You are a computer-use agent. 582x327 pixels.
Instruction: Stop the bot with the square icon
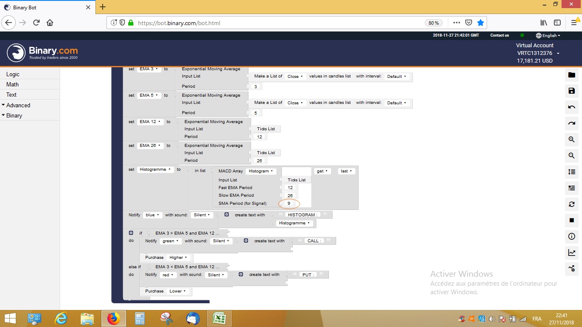(x=571, y=220)
